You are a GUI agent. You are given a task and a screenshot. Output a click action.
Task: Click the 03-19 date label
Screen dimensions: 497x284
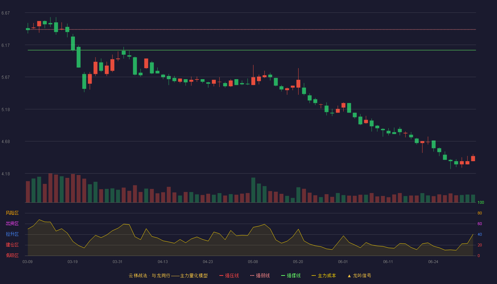pyautogui.click(x=73, y=262)
